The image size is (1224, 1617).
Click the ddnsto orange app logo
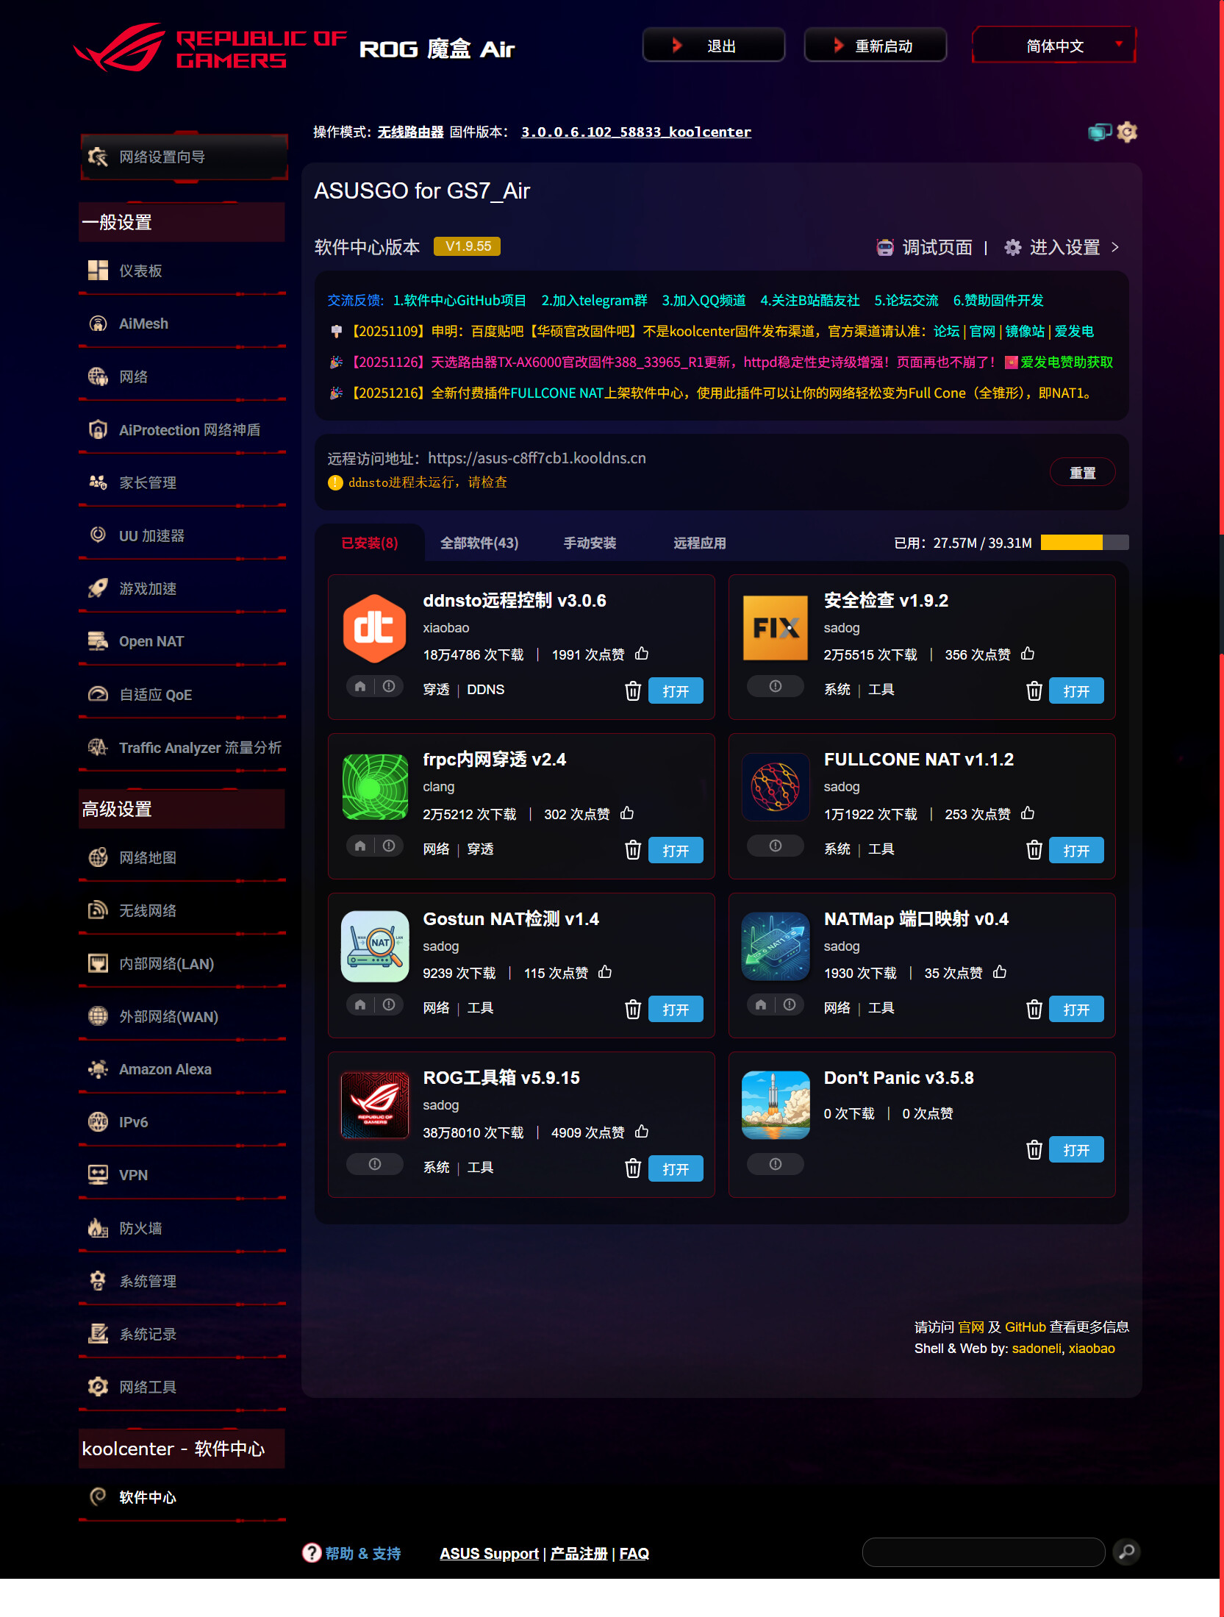[x=375, y=629]
